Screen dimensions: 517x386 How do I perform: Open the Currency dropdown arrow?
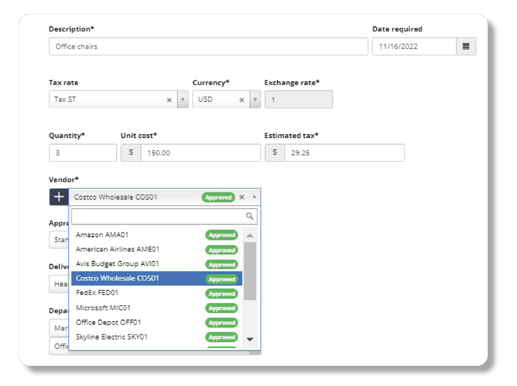[255, 100]
